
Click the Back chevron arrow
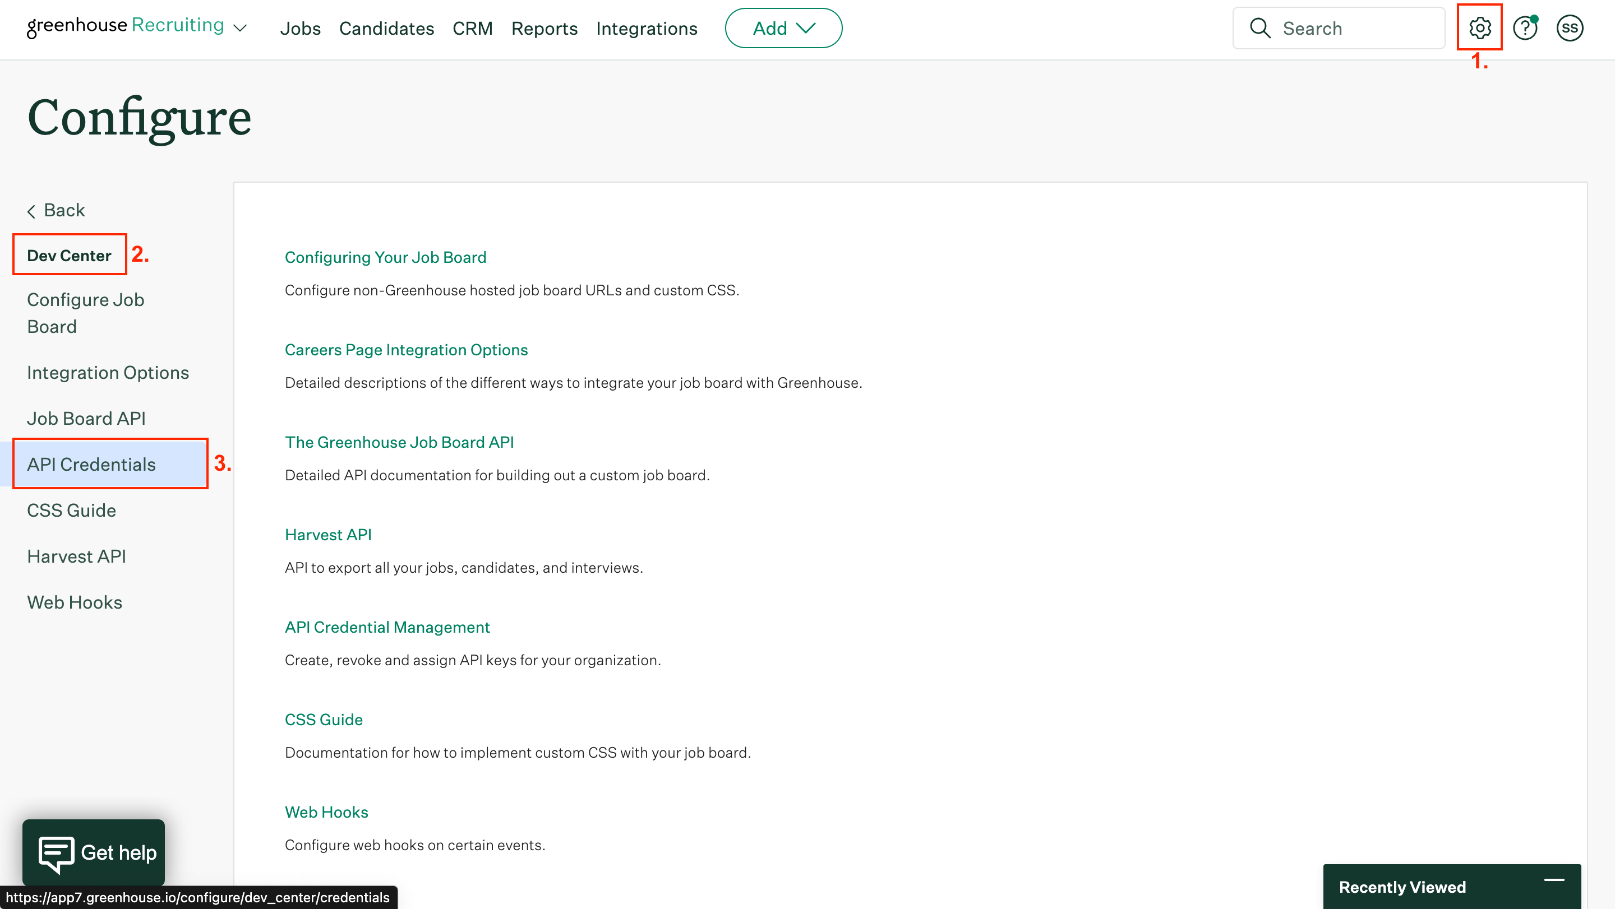pos(31,211)
